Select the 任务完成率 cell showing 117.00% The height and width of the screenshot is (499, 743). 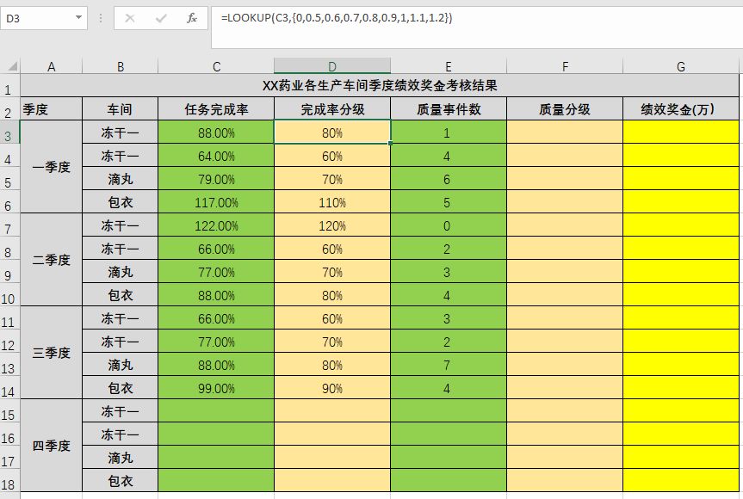pyautogui.click(x=216, y=203)
